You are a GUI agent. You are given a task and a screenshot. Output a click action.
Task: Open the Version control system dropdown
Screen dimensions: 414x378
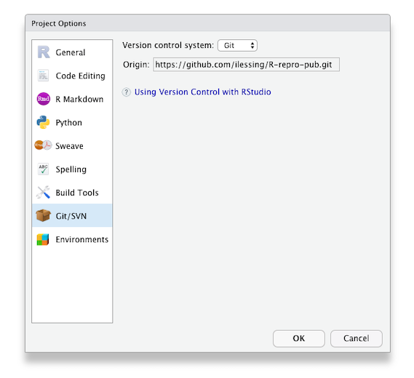[x=237, y=45]
